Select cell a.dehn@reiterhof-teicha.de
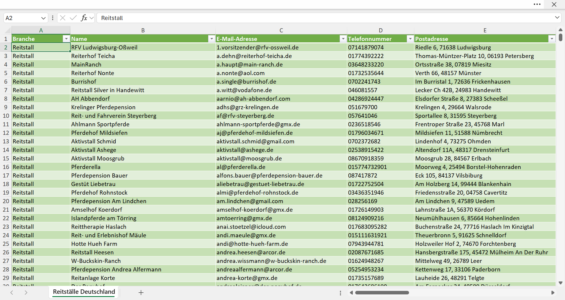Screen dimensions: 565x300 click(281, 56)
